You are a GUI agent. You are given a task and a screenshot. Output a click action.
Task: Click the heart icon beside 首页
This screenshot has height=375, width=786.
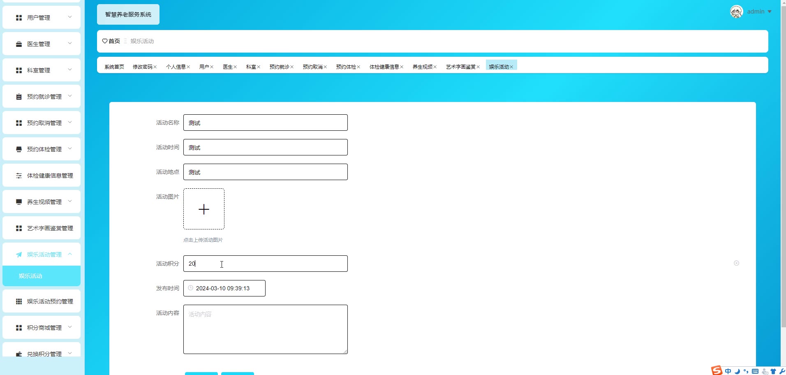point(105,41)
